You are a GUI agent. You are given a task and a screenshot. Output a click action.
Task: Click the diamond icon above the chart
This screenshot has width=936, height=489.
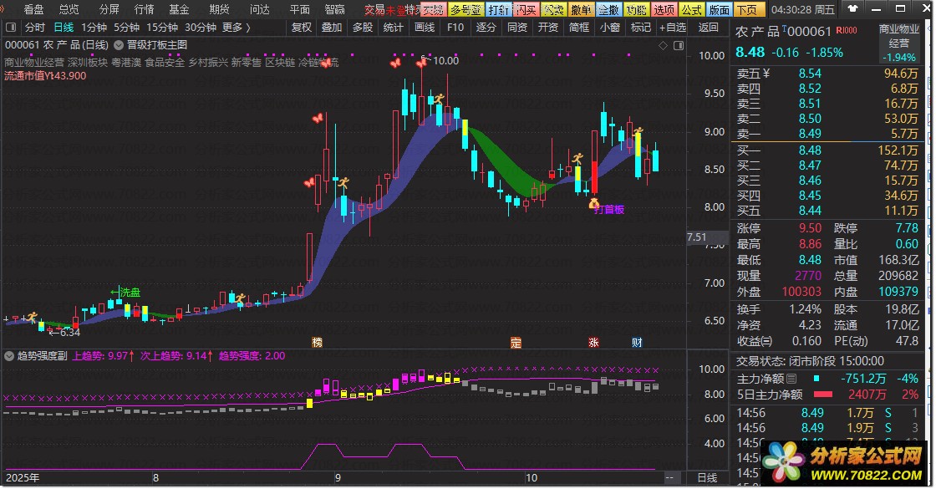pyautogui.click(x=664, y=45)
